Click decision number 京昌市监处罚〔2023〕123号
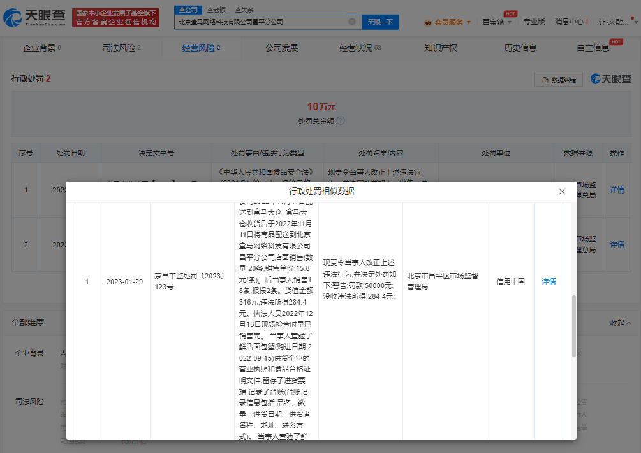The image size is (641, 453). tap(190, 282)
